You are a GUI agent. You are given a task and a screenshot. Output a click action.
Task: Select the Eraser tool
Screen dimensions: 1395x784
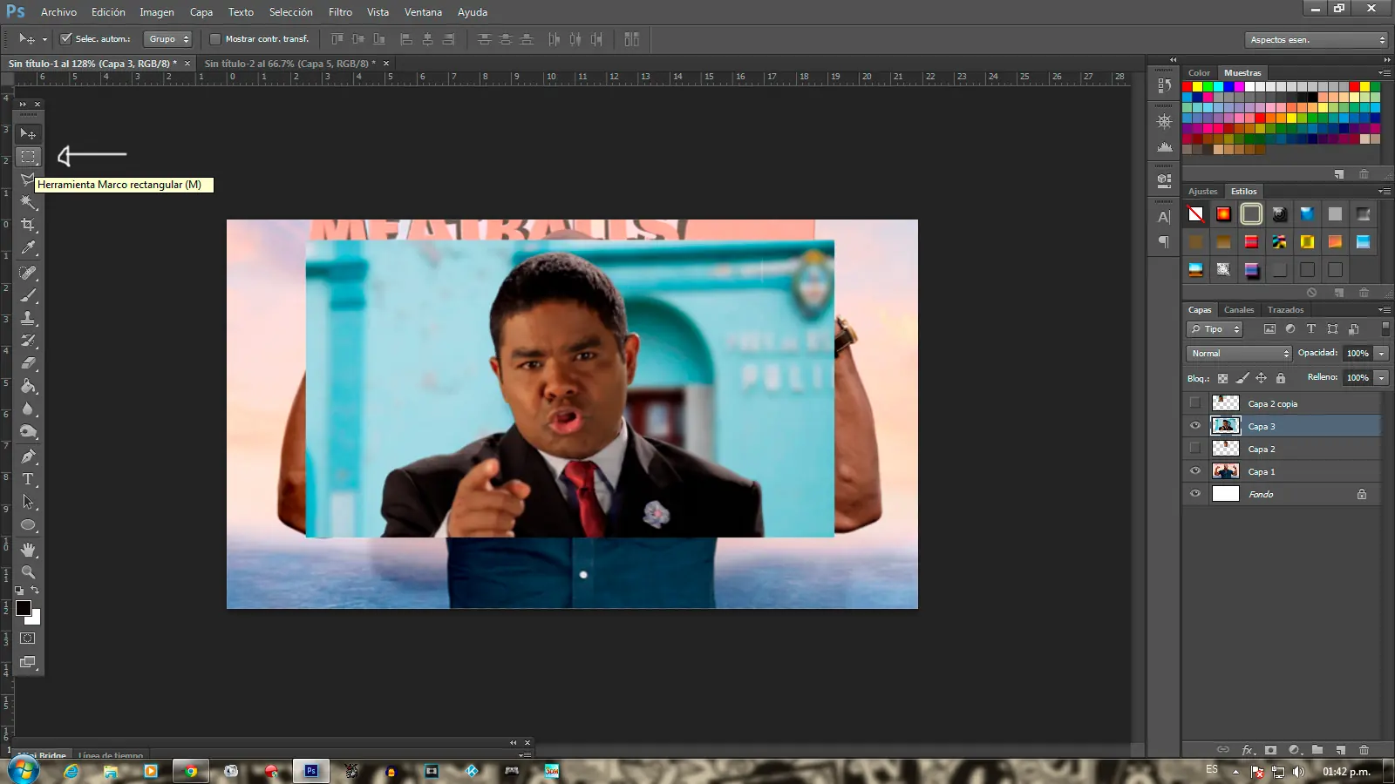28,363
